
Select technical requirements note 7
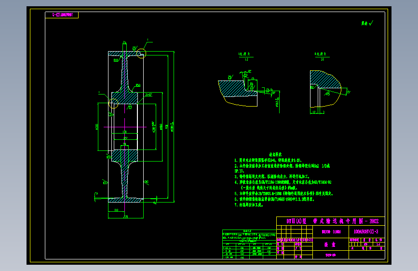(x=249, y=205)
